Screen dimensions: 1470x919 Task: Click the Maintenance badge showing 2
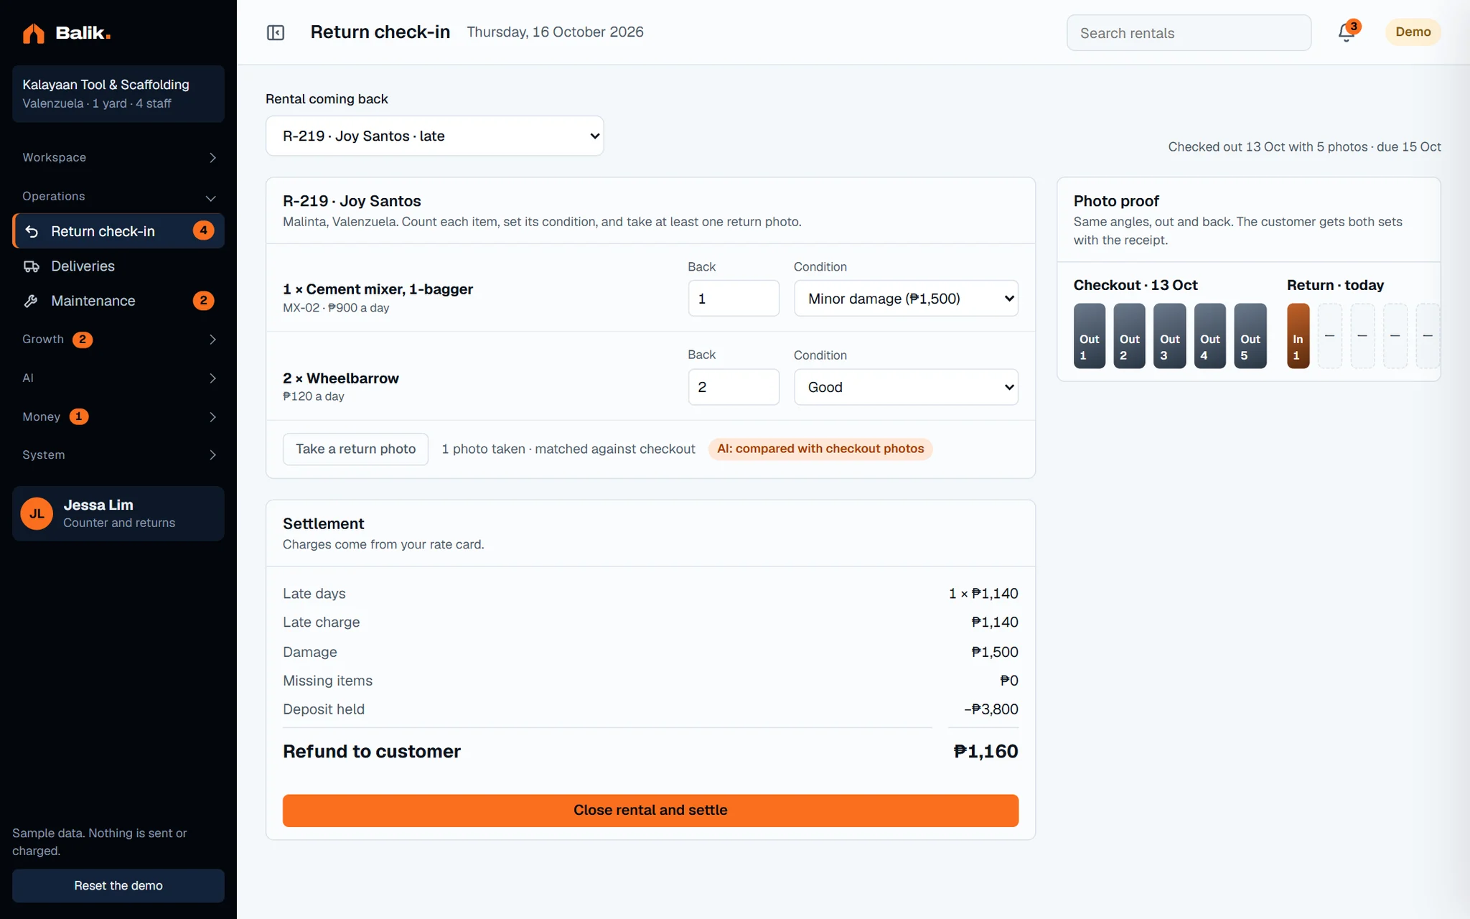point(203,300)
